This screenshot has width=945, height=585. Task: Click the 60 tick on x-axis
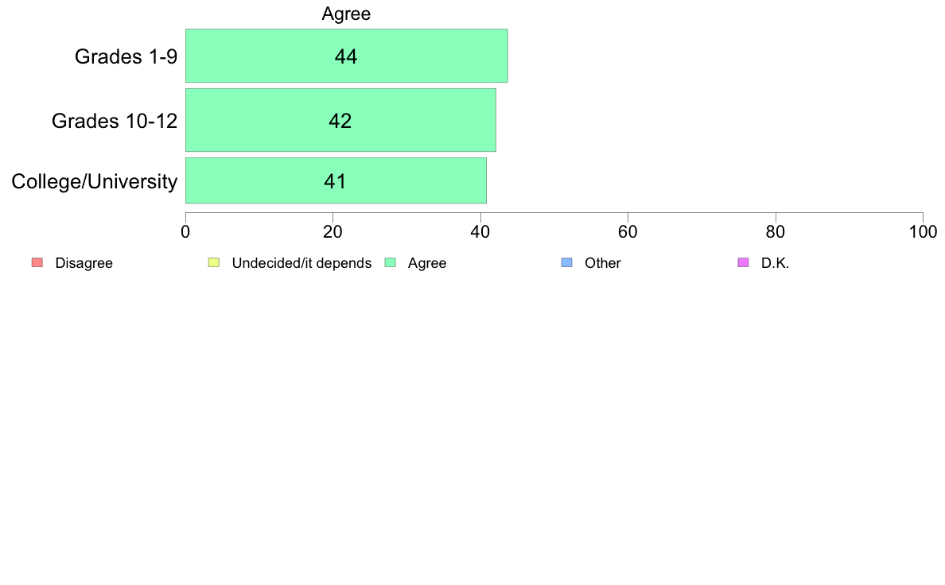[628, 232]
